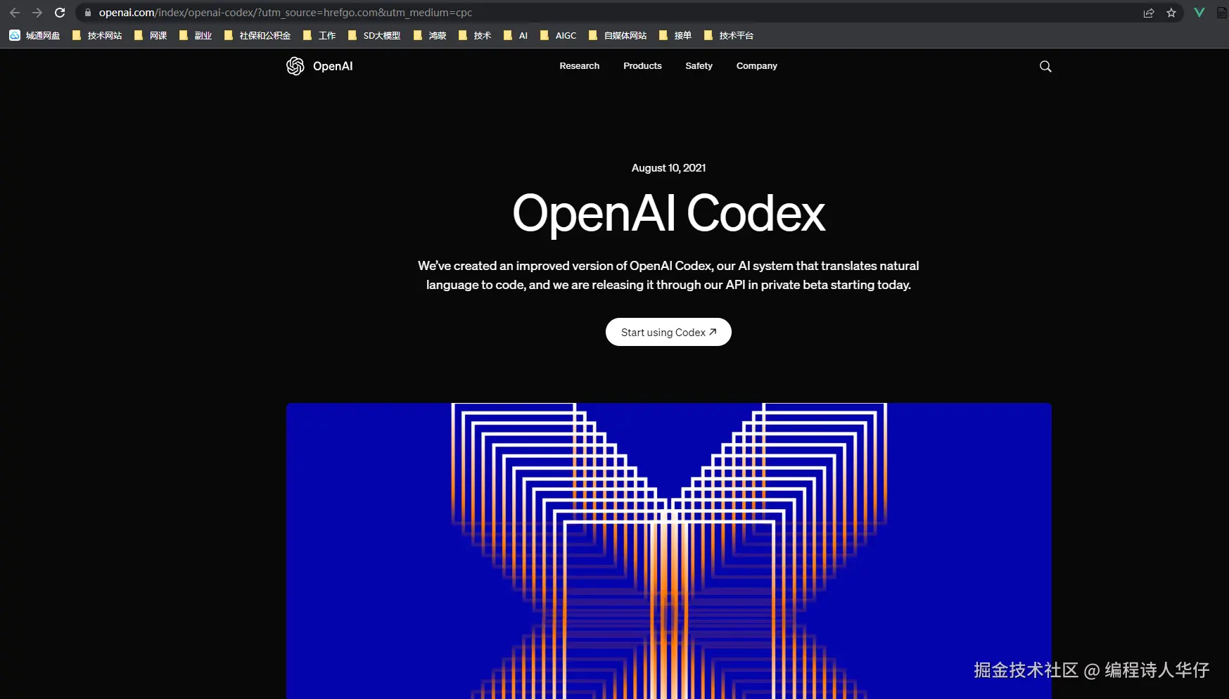This screenshot has height=699, width=1229.
Task: Open the SD大模型 bookmark folder
Action: click(x=374, y=35)
